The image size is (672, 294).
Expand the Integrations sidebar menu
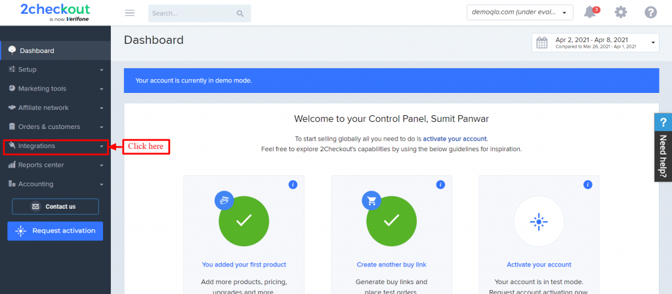pos(56,146)
